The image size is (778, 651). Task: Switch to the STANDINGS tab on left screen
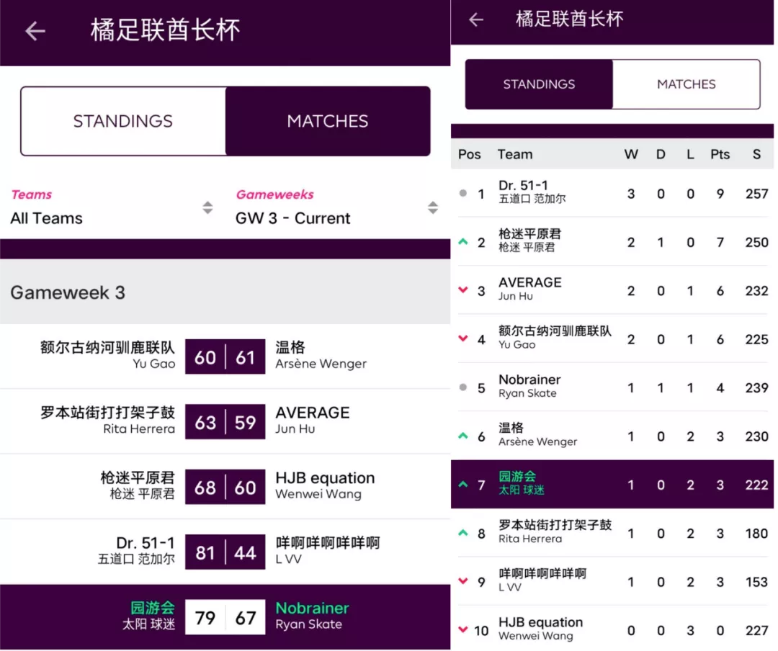[x=123, y=121]
